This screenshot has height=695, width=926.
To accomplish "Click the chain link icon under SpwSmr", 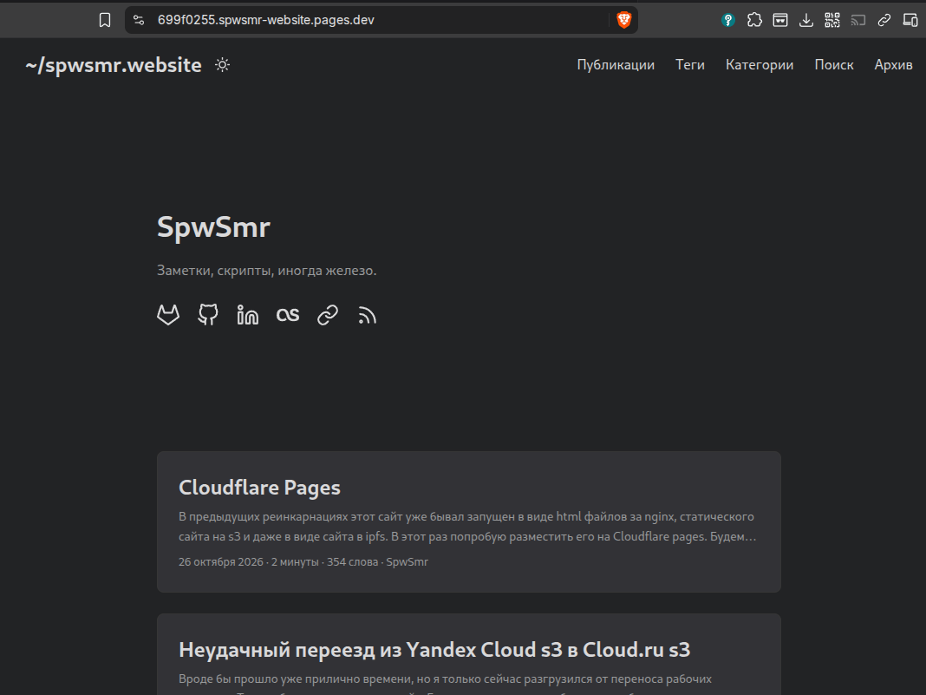I will coord(328,315).
